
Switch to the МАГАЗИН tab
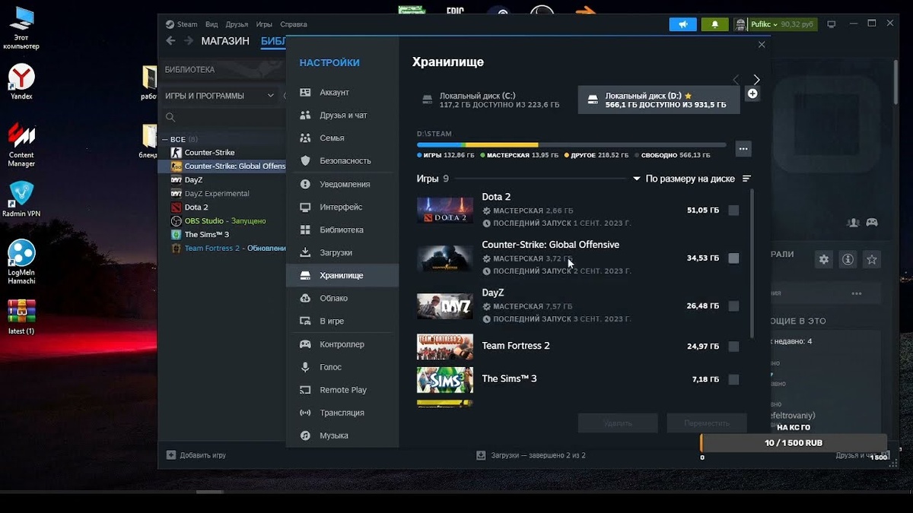coord(225,41)
